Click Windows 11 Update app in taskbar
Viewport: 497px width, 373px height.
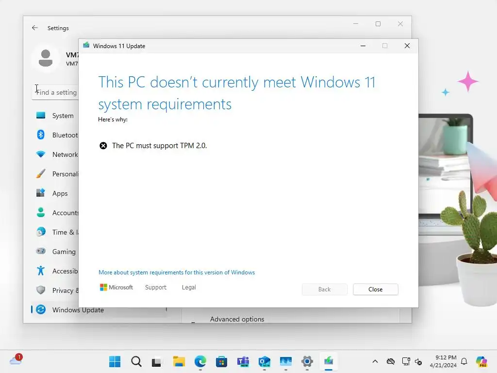point(329,361)
